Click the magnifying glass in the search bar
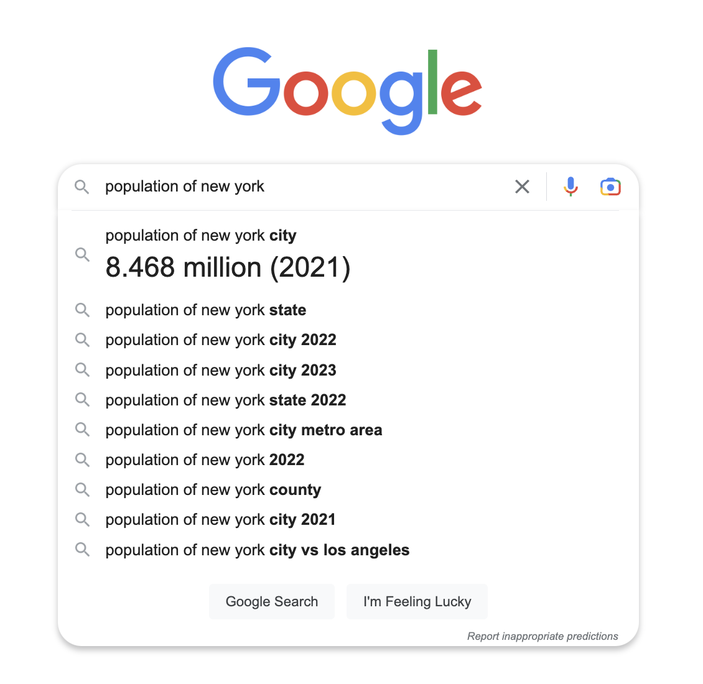Viewport: 703px width, 684px height. [82, 186]
